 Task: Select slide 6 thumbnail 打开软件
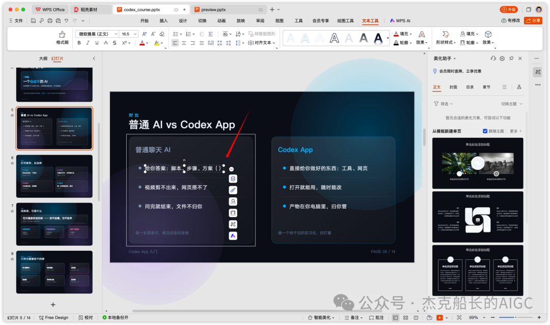tap(54, 176)
